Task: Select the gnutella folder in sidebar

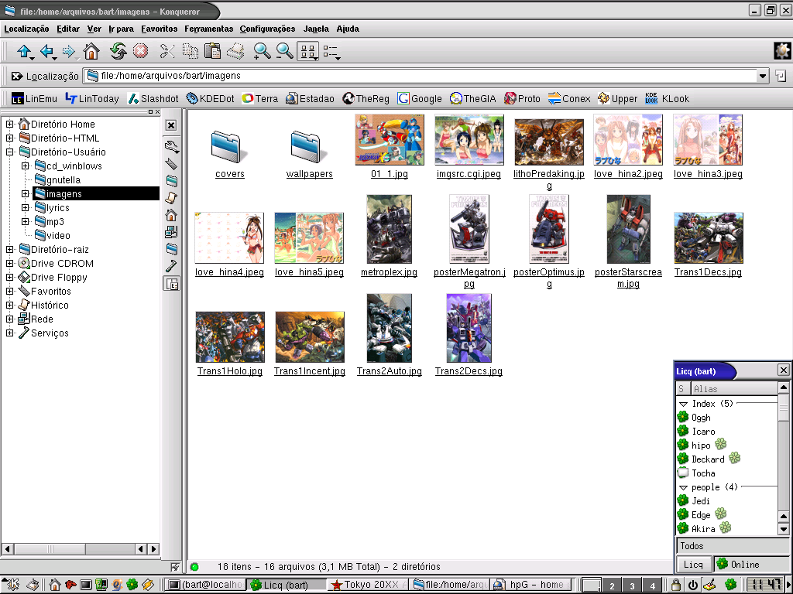Action: tap(57, 179)
